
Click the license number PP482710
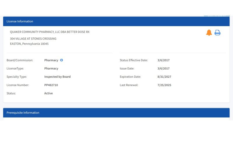coord(51,85)
